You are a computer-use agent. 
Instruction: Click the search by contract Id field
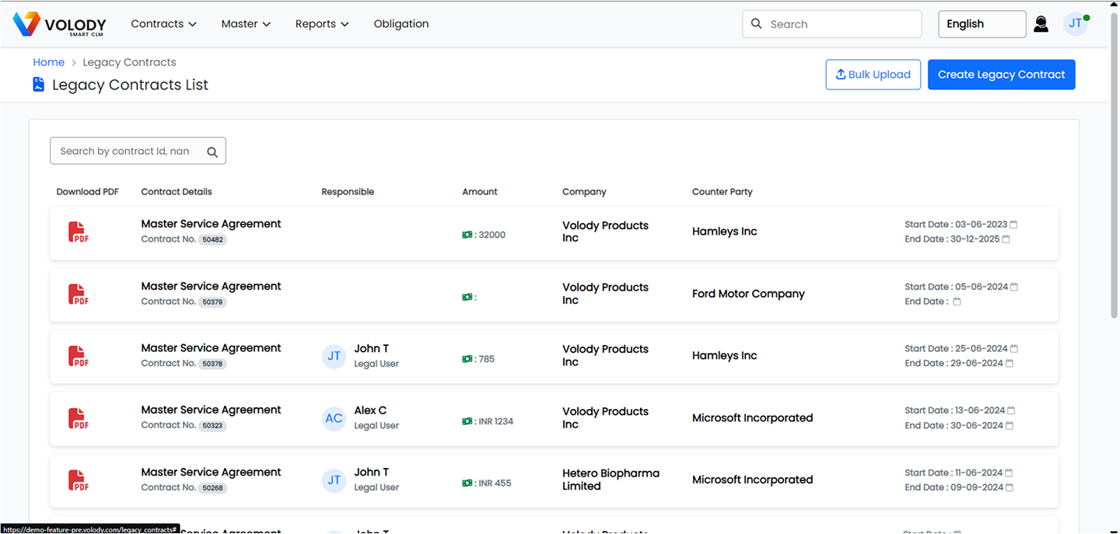click(x=126, y=152)
